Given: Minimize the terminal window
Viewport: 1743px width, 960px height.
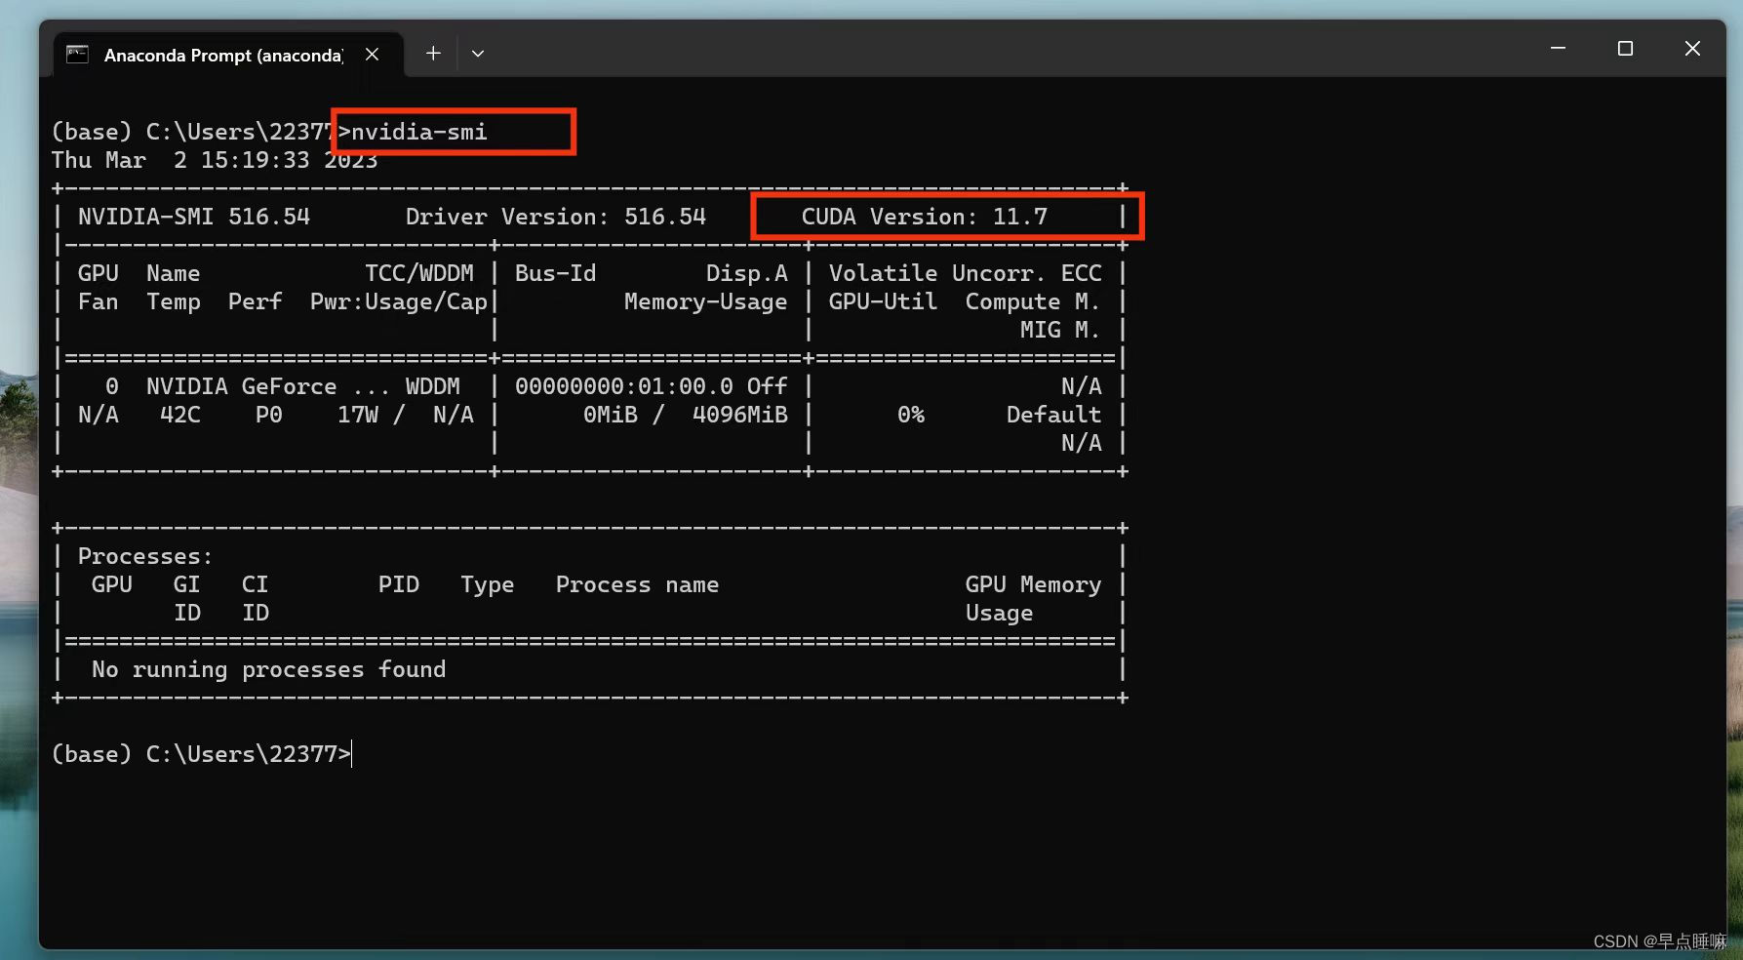Looking at the screenshot, I should coord(1558,48).
